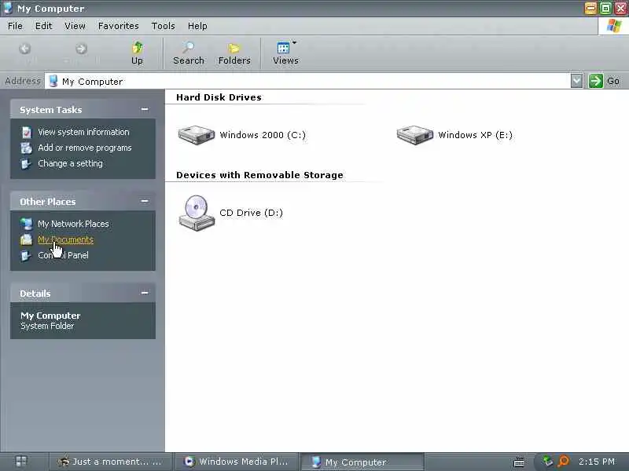
Task: Collapse the System Tasks panel
Action: [145, 109]
